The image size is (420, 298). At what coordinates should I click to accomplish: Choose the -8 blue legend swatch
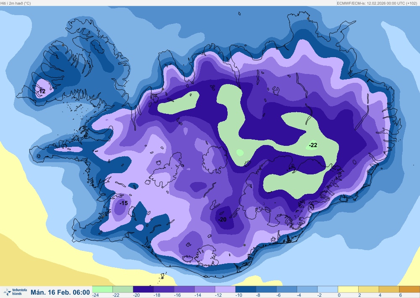(x=266, y=289)
